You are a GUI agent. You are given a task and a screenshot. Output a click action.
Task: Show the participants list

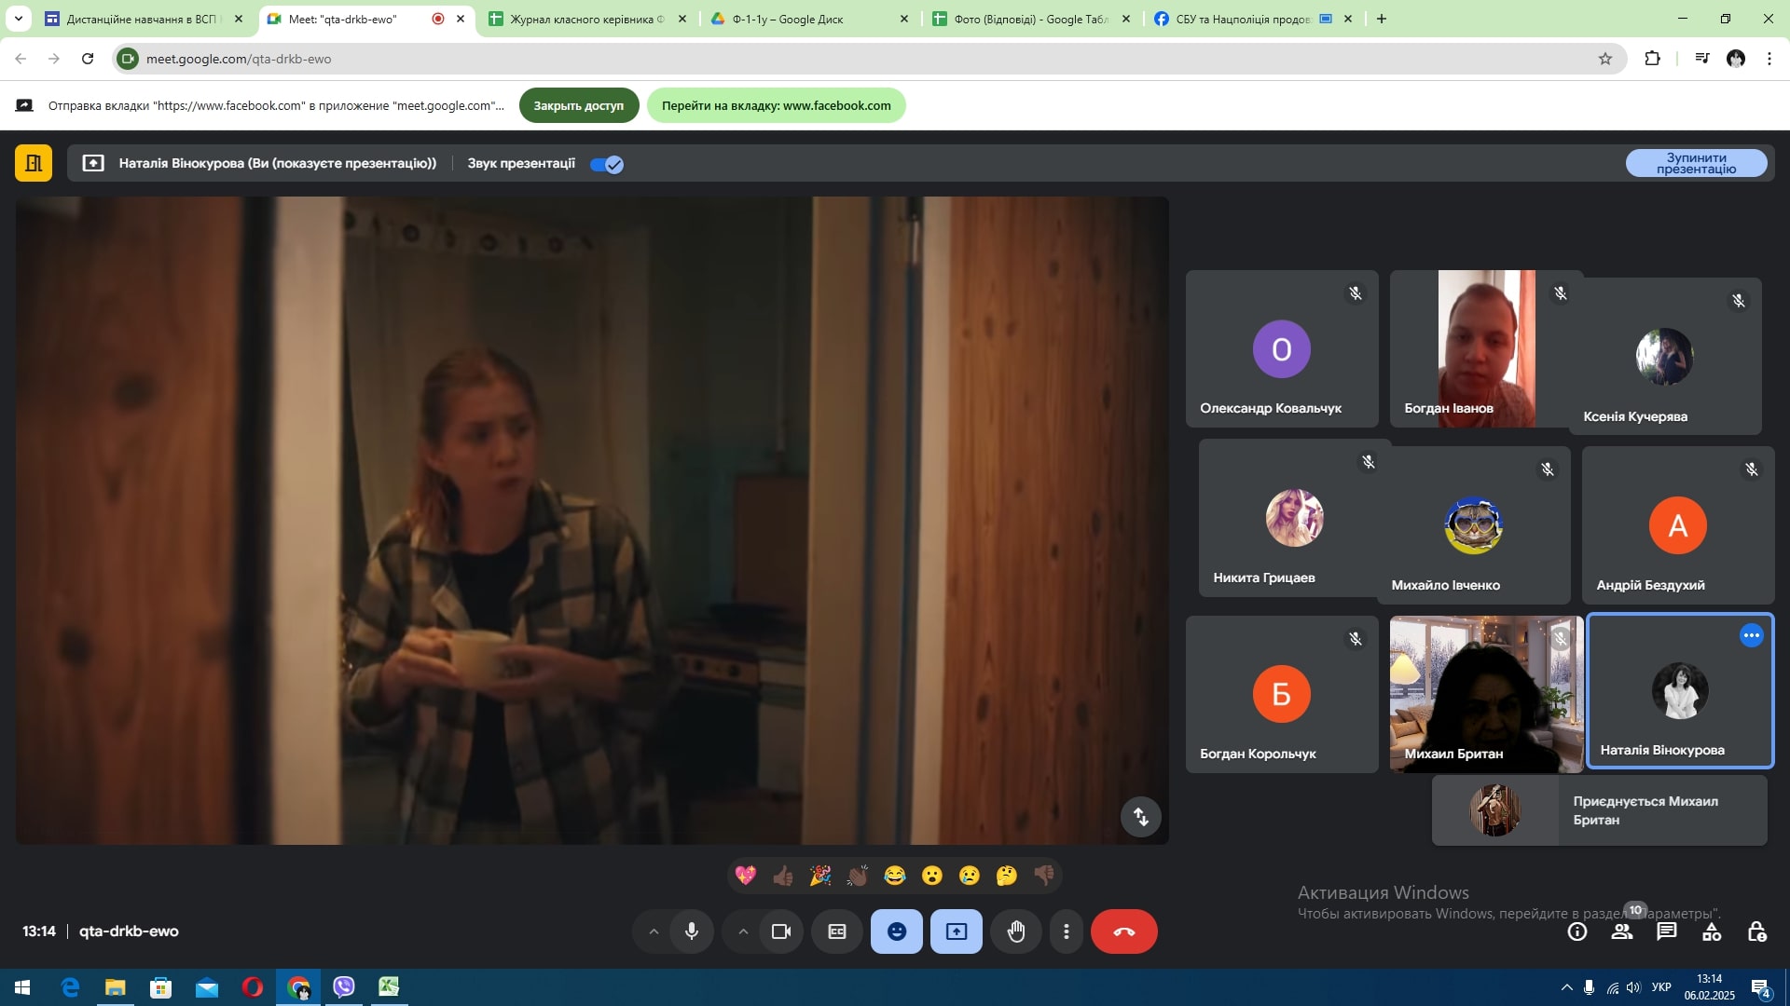coord(1622,931)
